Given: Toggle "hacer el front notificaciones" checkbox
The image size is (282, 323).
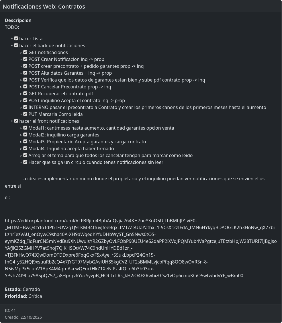Looking at the screenshot, I should point(16,121).
